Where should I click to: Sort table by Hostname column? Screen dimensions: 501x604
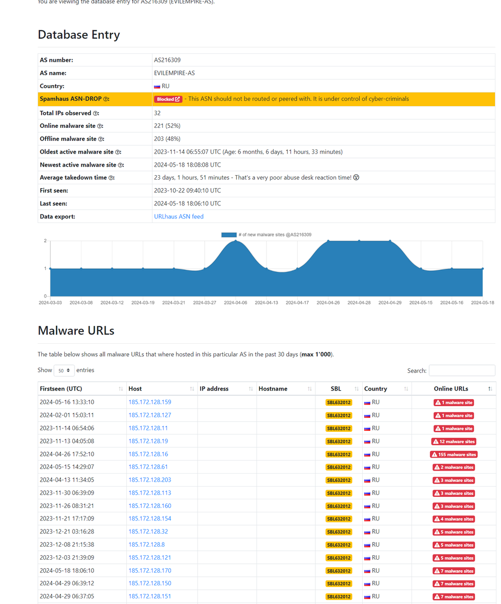click(286, 389)
